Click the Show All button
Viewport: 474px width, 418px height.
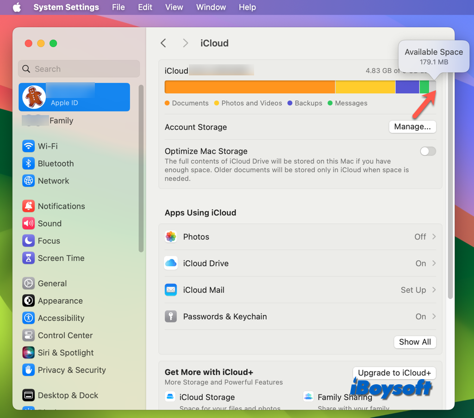[x=415, y=342]
